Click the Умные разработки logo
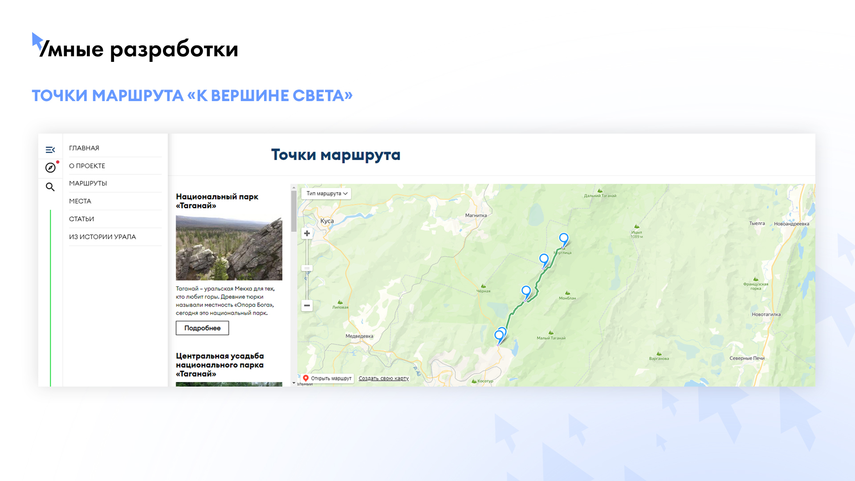This screenshot has height=481, width=855. tap(135, 47)
